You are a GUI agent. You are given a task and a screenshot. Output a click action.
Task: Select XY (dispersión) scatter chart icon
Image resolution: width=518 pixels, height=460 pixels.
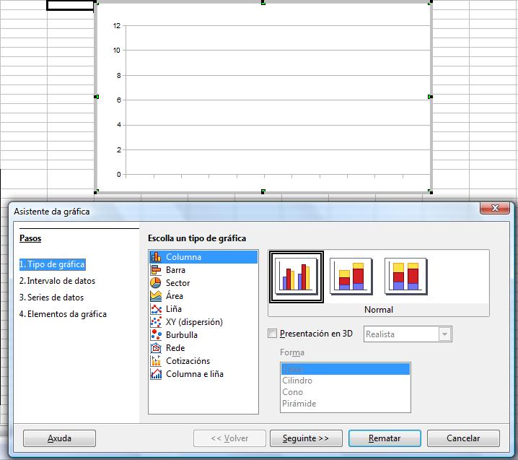click(x=156, y=322)
